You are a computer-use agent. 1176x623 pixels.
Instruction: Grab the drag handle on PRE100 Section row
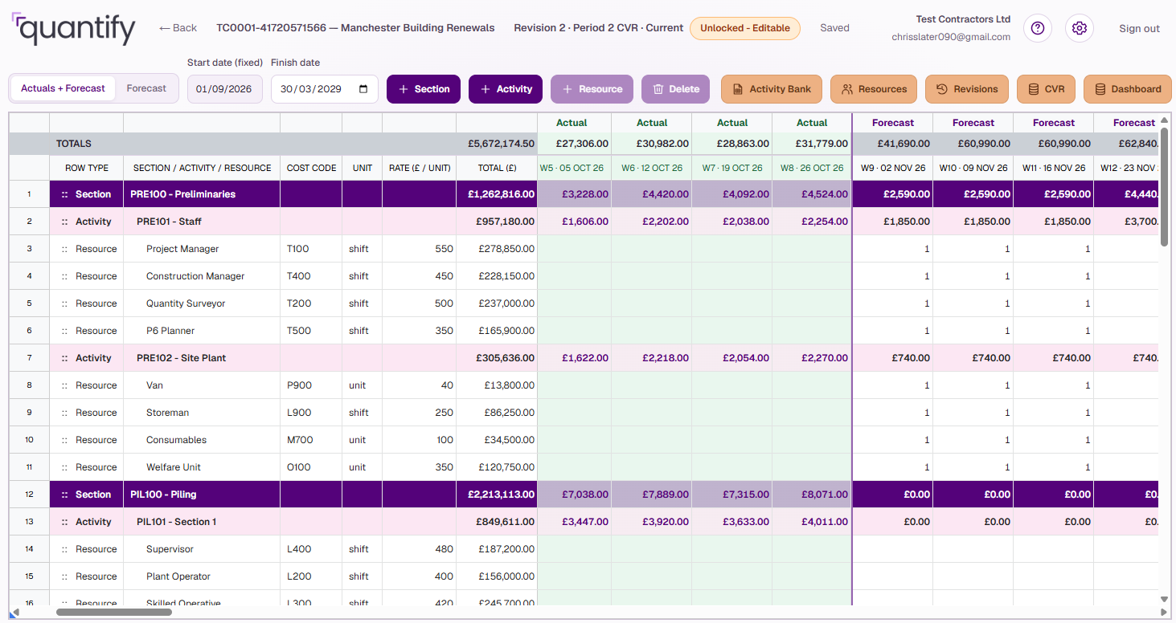point(64,194)
